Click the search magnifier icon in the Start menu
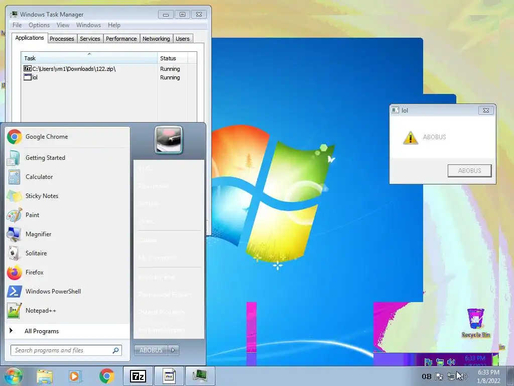This screenshot has height=386, width=514. point(115,350)
